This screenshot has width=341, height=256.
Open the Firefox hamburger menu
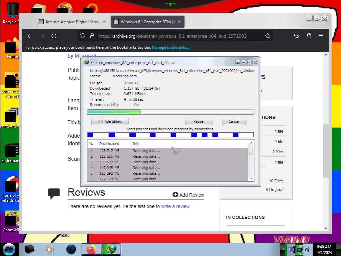[321, 35]
